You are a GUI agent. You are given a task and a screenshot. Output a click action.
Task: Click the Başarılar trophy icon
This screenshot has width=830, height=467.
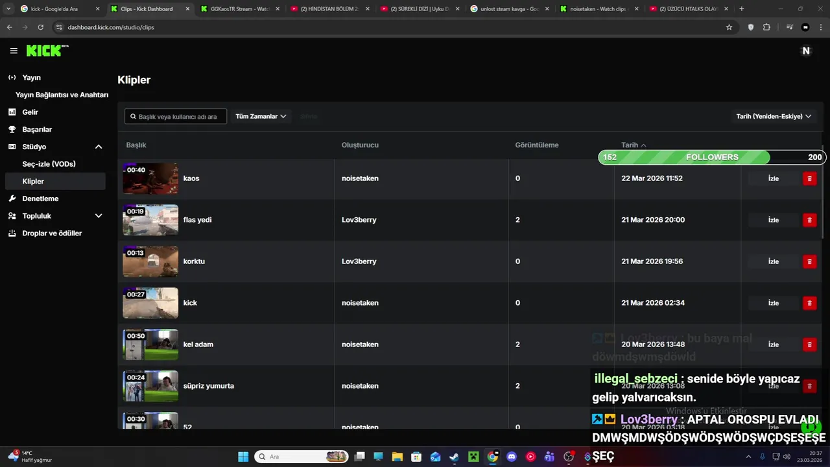(x=12, y=129)
